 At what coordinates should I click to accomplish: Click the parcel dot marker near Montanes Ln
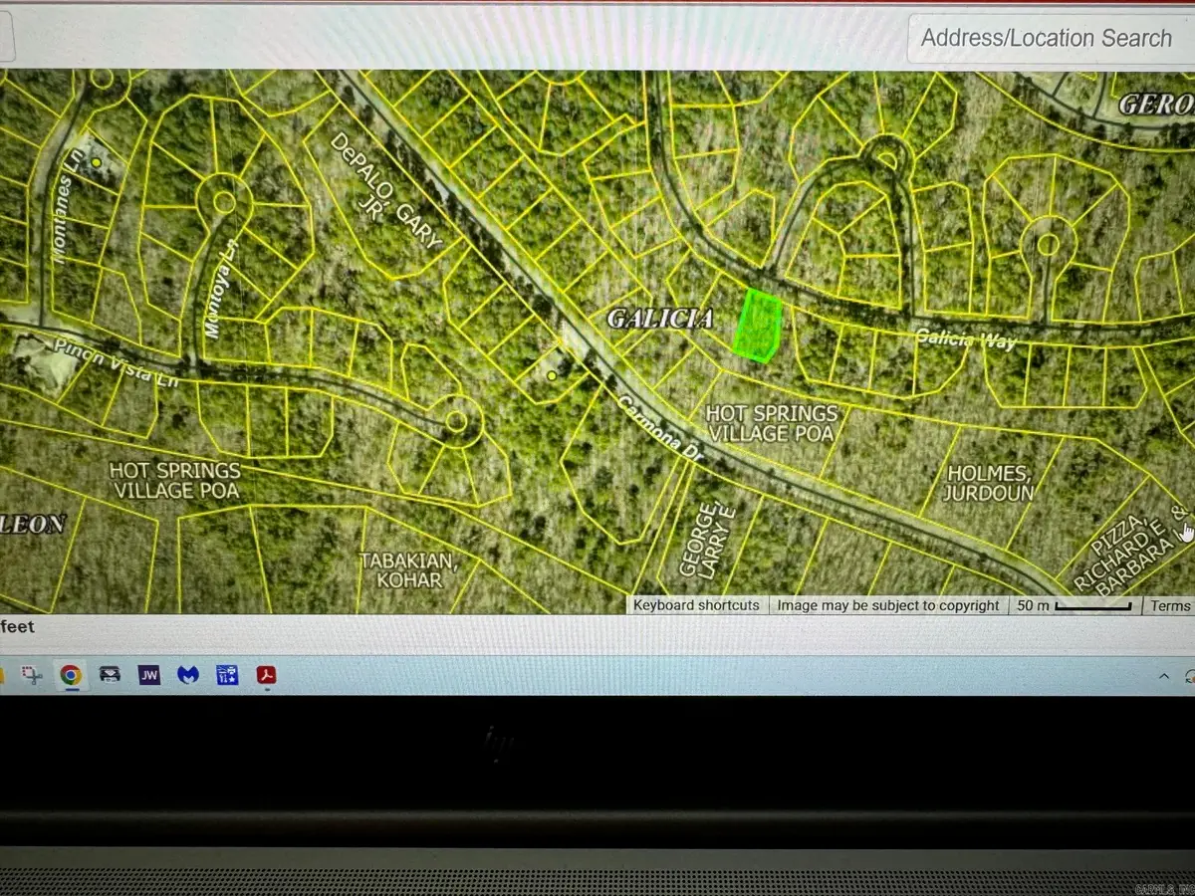pos(96,162)
